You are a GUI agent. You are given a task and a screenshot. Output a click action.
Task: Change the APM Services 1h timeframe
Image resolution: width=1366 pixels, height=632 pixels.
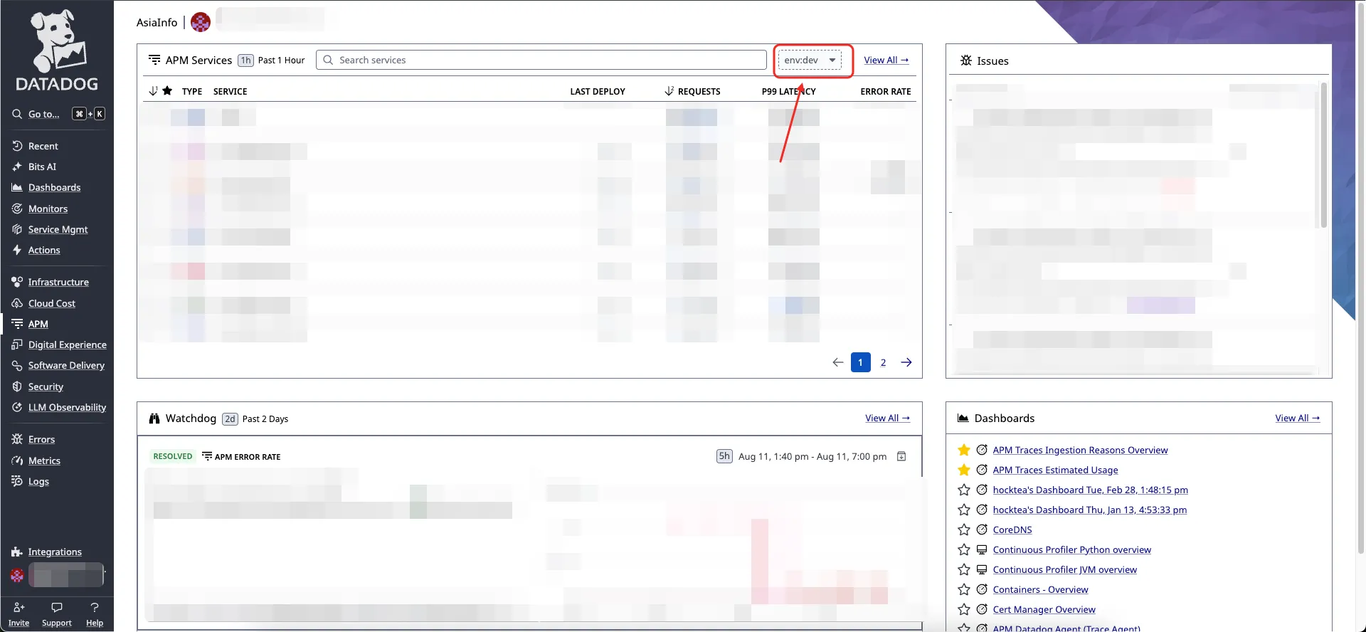[x=245, y=60]
